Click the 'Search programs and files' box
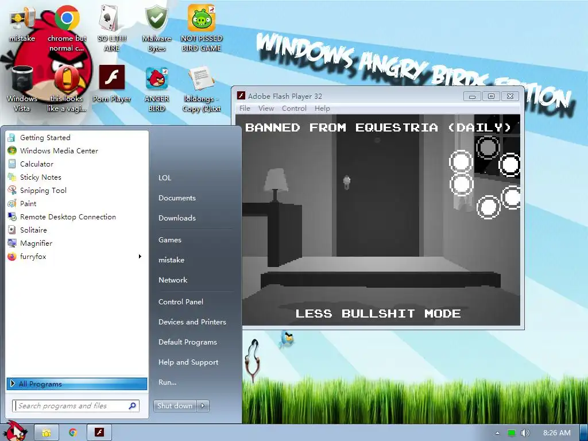 (76, 406)
